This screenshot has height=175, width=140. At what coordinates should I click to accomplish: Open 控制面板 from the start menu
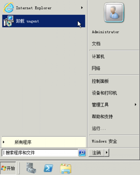(x=100, y=81)
